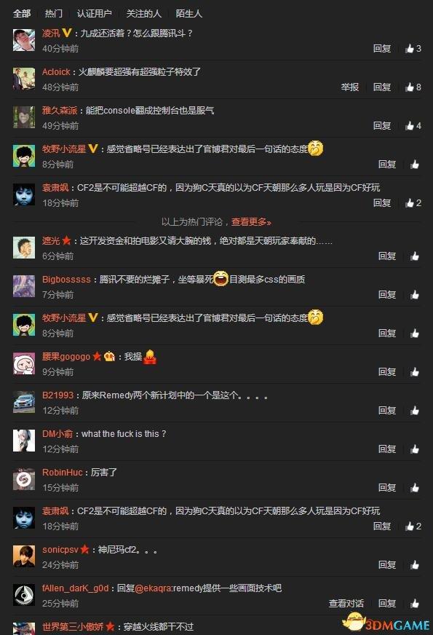Open 查看对话 for fAllen_darK_g0d's reply
Viewport: 433px width, 635px height.
coord(346,604)
